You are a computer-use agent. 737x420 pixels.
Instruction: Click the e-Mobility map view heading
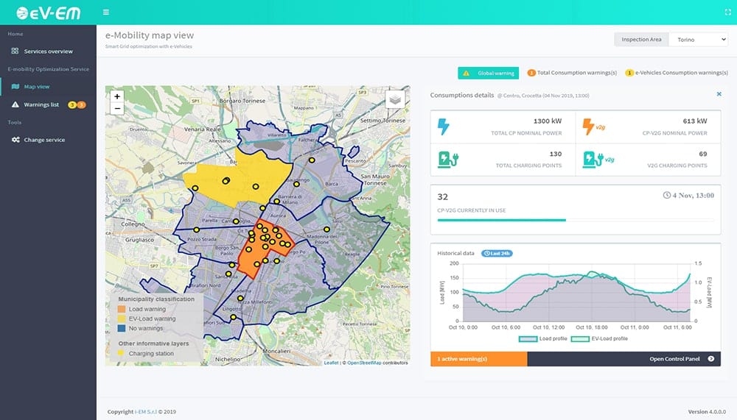tap(150, 35)
